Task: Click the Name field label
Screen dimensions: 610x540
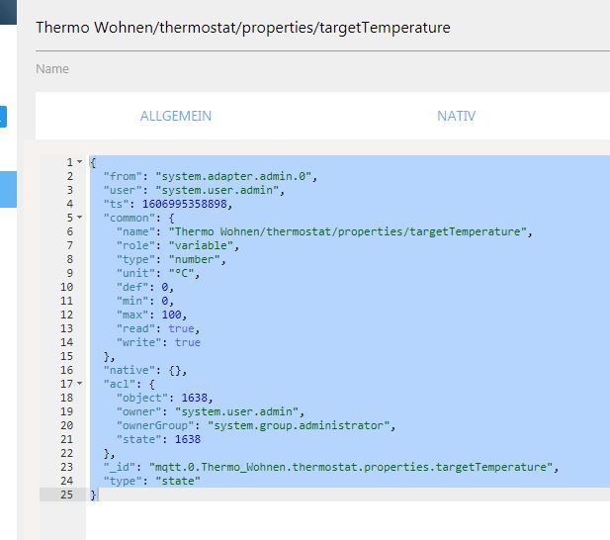Action: tap(52, 69)
